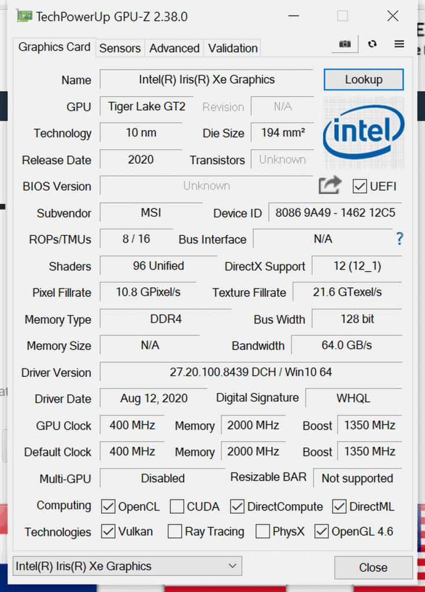Open the Advanced tab
Screen dimensions: 425x592
(174, 49)
